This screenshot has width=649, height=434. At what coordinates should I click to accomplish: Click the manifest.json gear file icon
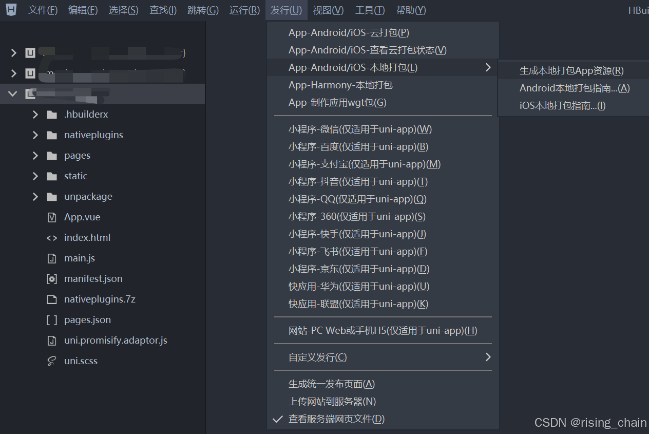[x=52, y=279]
